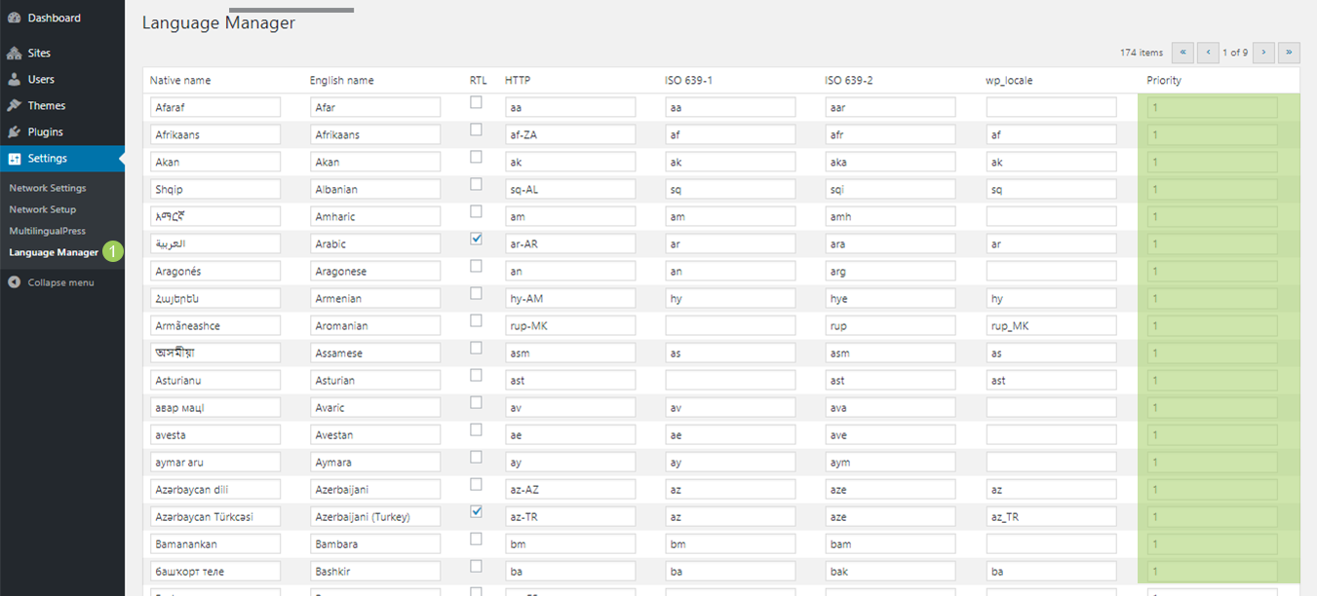Viewport: 1317px width, 596px height.
Task: Open Themes via its brush icon
Action: click(x=14, y=105)
